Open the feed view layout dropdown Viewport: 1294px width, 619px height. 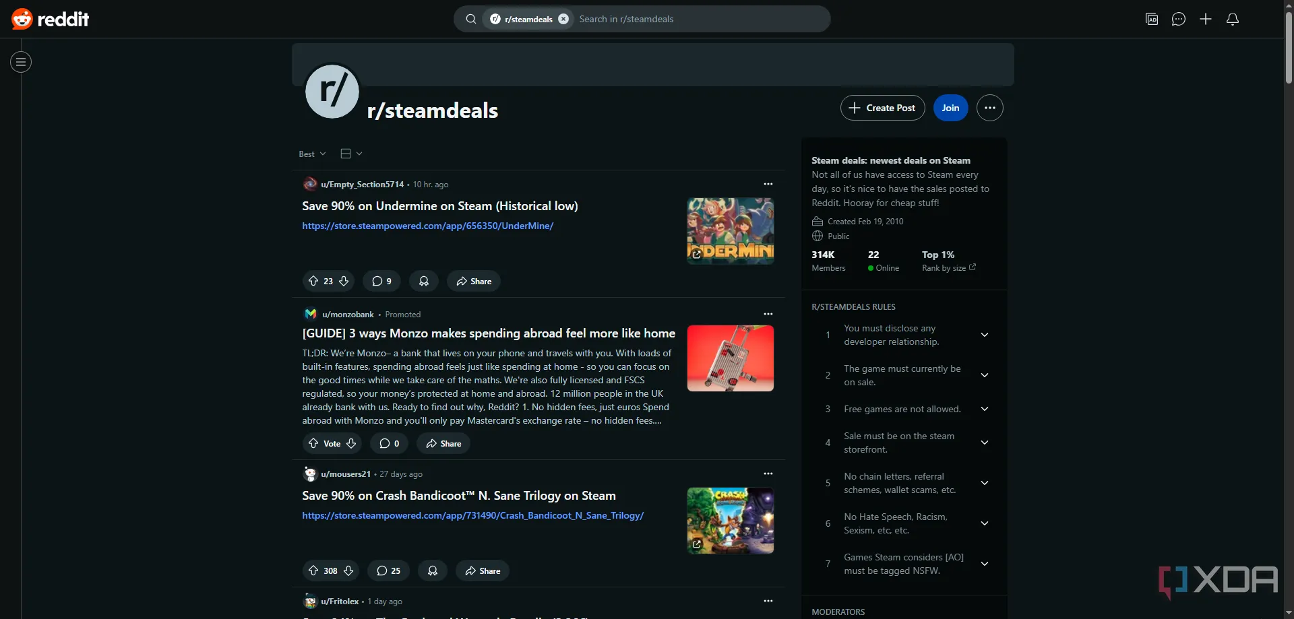click(x=351, y=154)
